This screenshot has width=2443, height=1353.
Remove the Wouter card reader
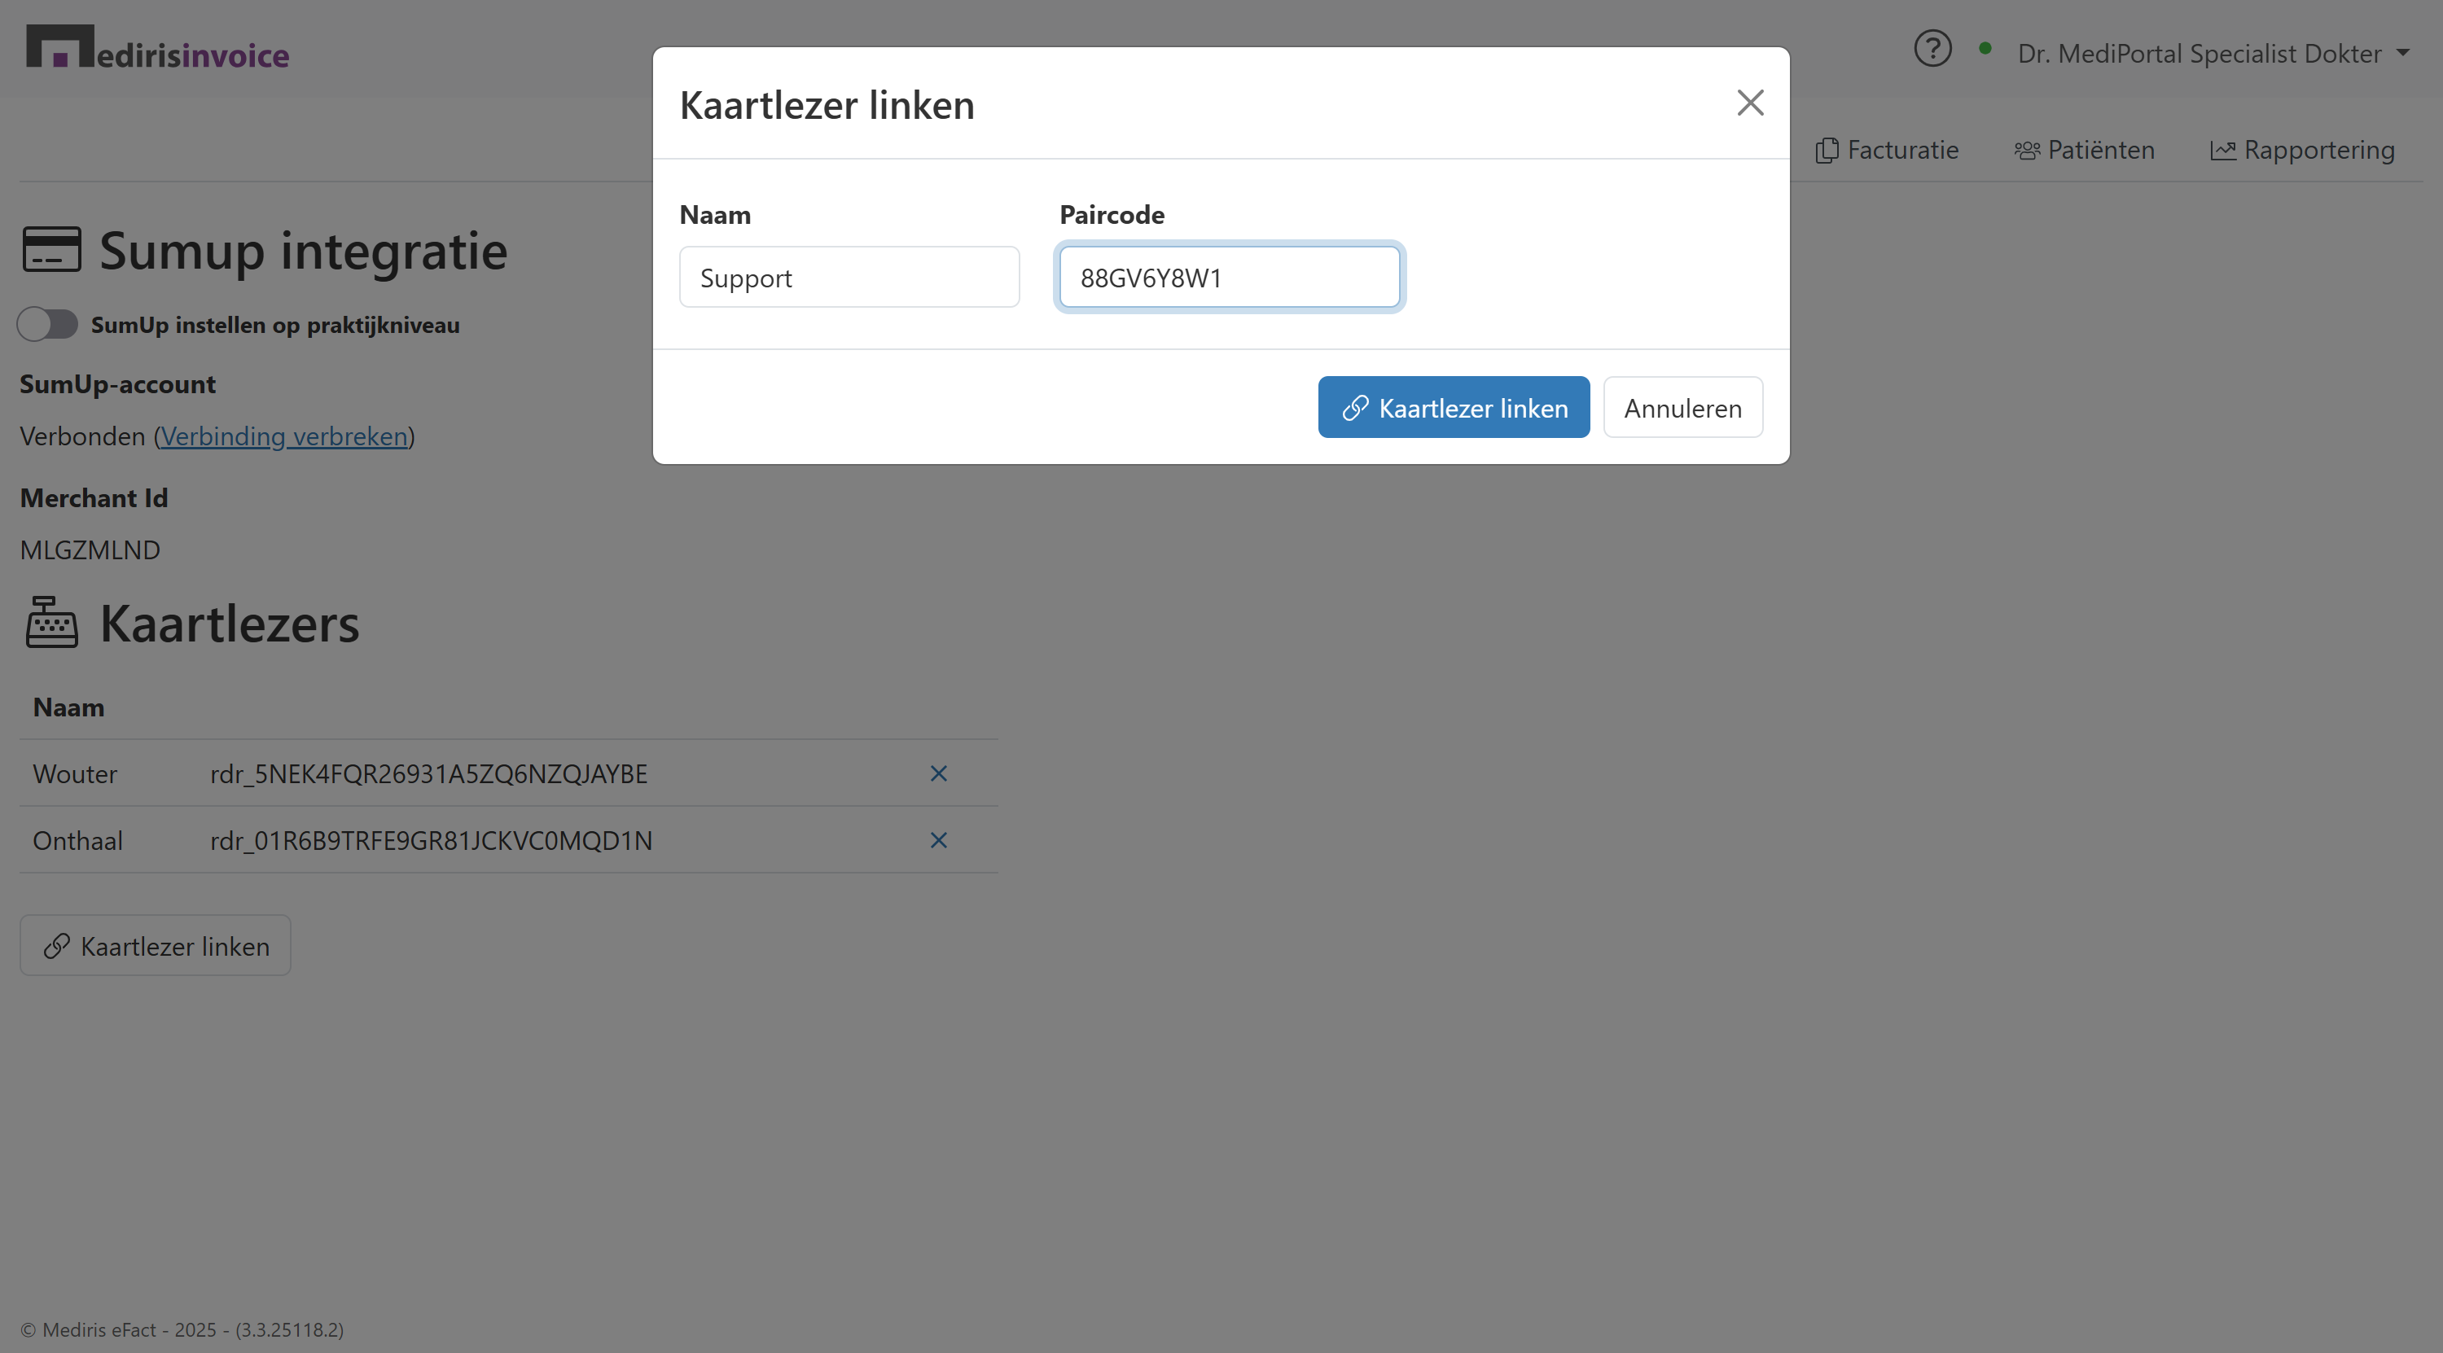tap(938, 773)
